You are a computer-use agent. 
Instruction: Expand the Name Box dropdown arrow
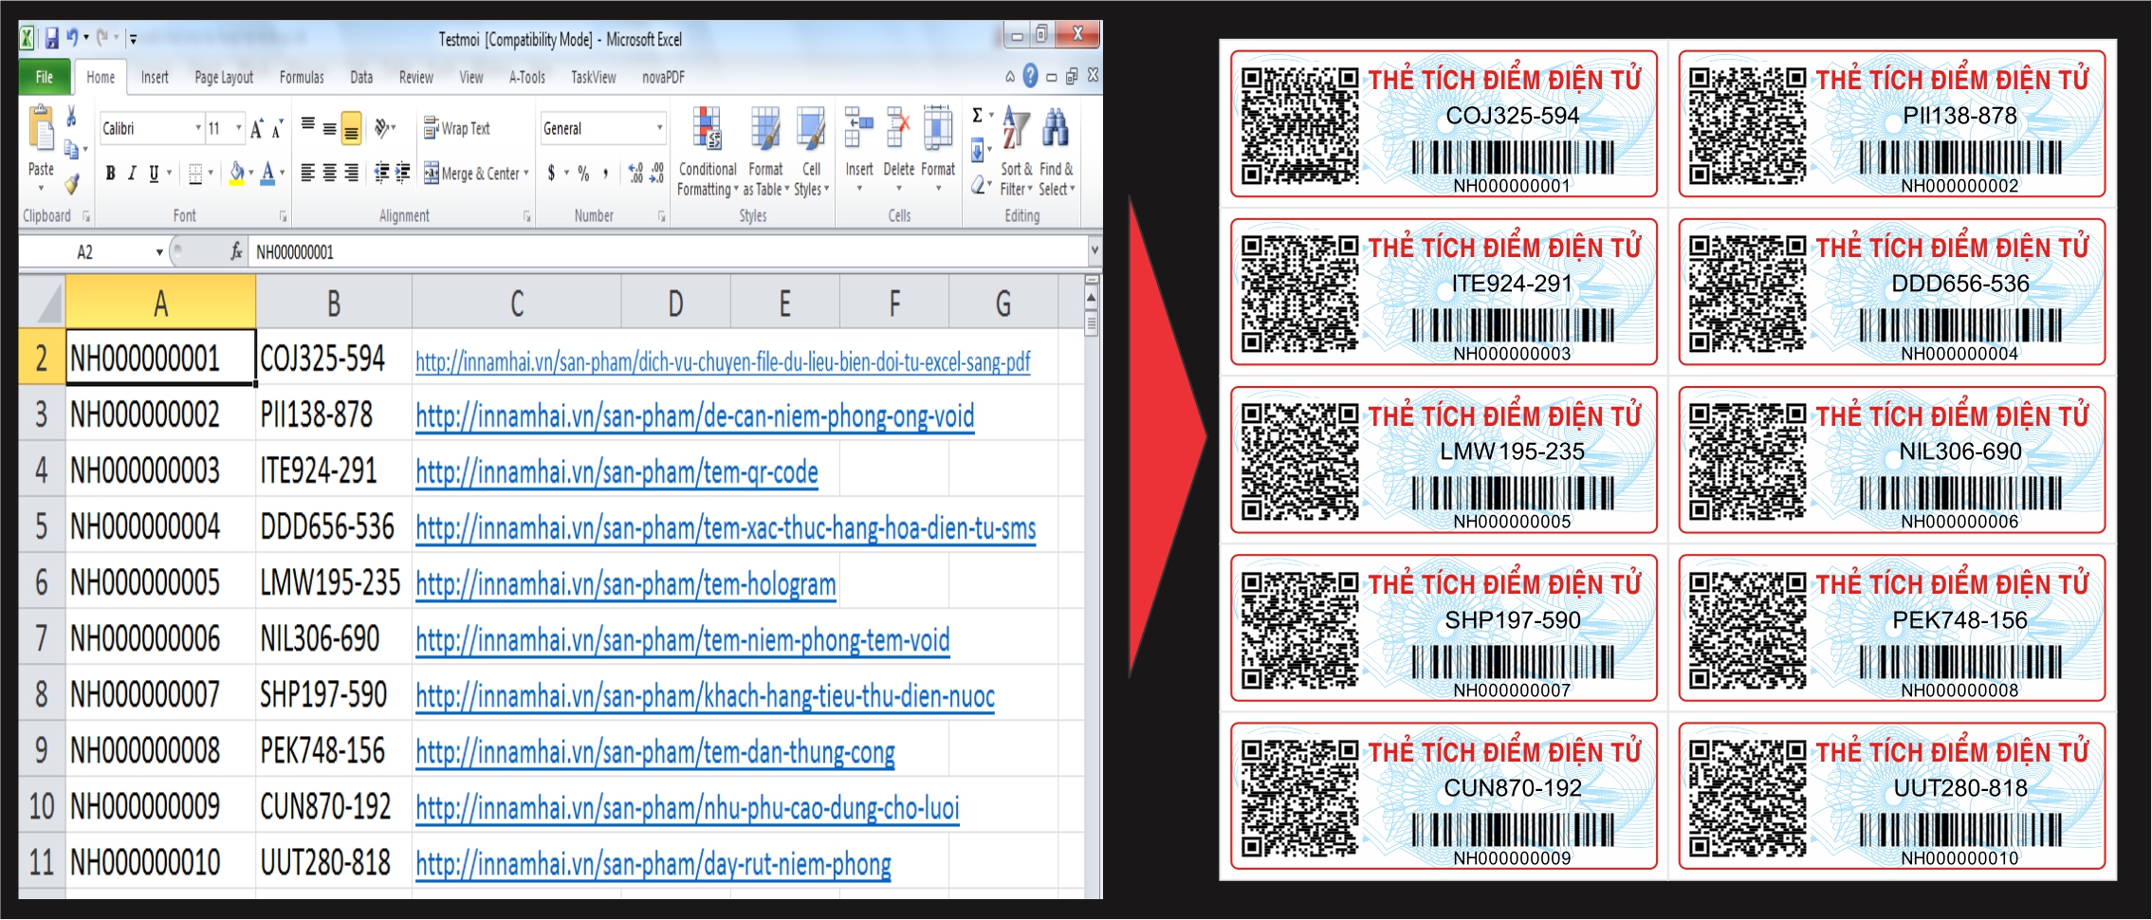point(159,252)
